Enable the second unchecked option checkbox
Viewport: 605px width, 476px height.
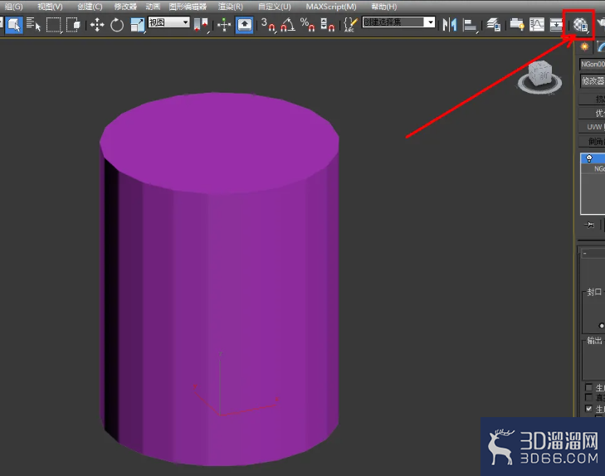click(x=588, y=397)
